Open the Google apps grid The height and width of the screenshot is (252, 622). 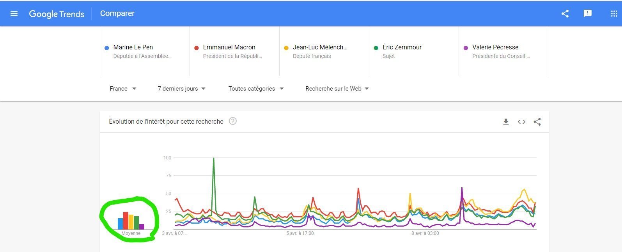(x=614, y=14)
